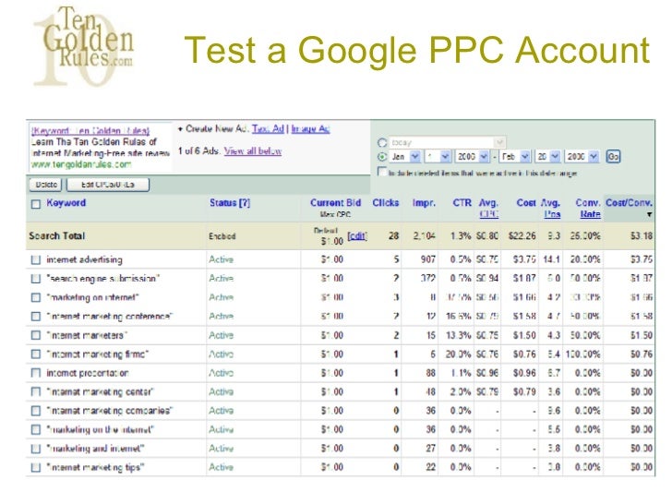Open the end year dropdown
The height and width of the screenshot is (504, 672).
[x=582, y=156]
